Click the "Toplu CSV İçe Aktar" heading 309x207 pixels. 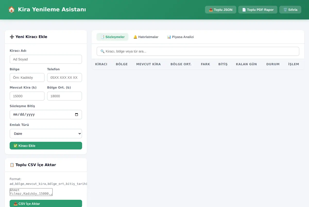[x=33, y=165]
